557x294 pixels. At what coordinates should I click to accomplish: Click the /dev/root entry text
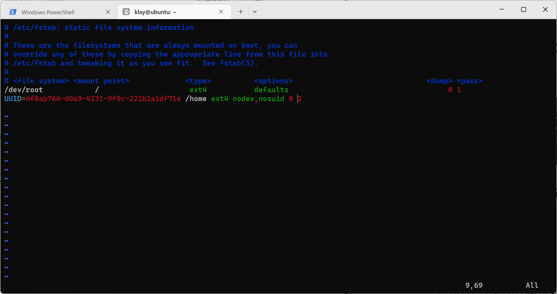tap(24, 90)
